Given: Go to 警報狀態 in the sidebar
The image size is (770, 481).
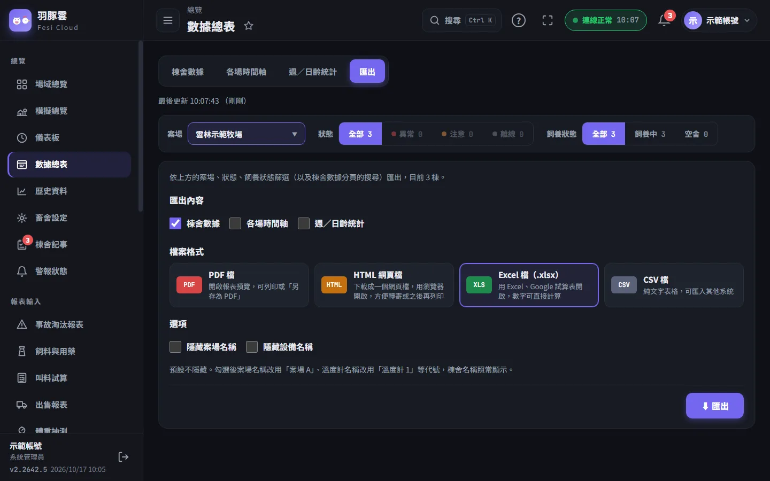Looking at the screenshot, I should pos(70,271).
